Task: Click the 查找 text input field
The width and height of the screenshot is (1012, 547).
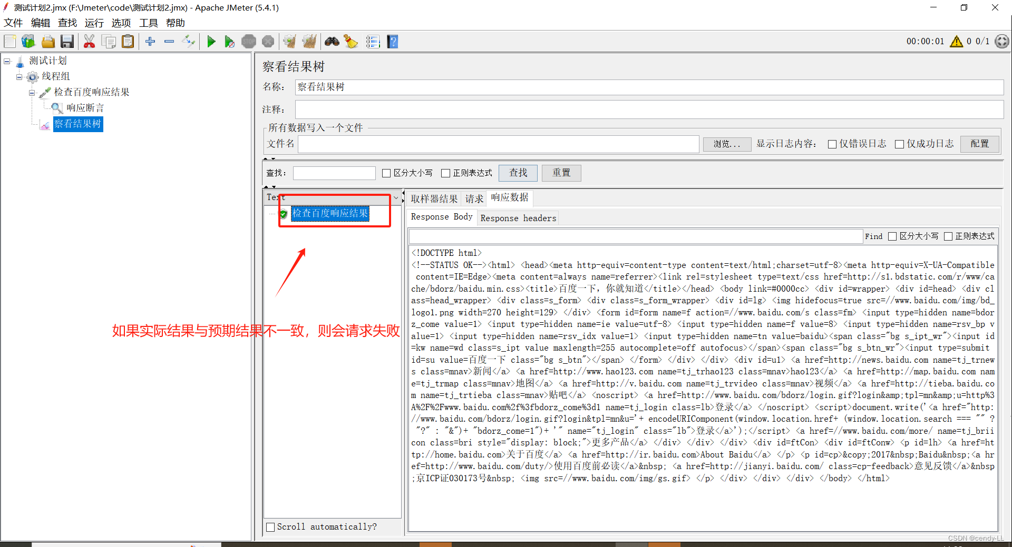Action: 334,173
